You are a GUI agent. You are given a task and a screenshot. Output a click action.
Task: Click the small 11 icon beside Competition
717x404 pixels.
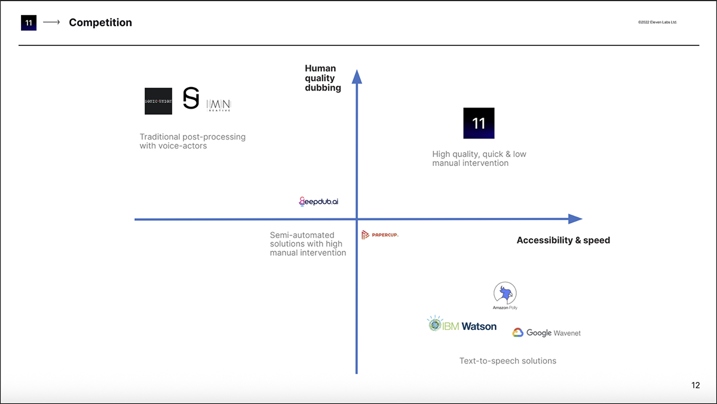(x=29, y=22)
